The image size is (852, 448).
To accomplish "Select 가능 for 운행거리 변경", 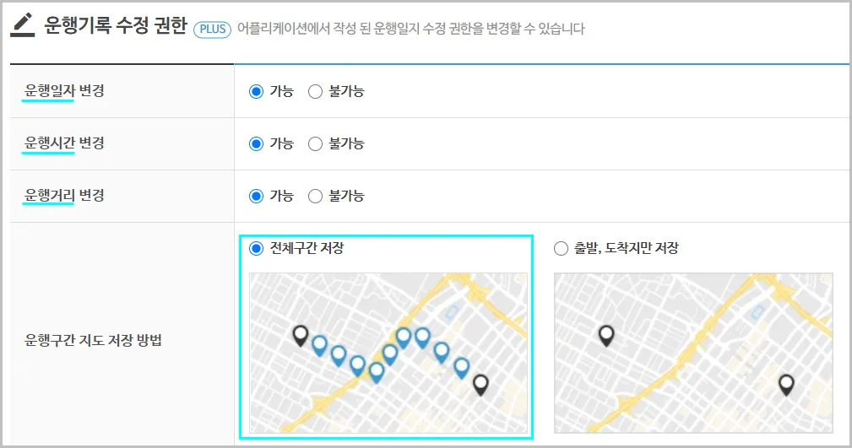I will (257, 196).
